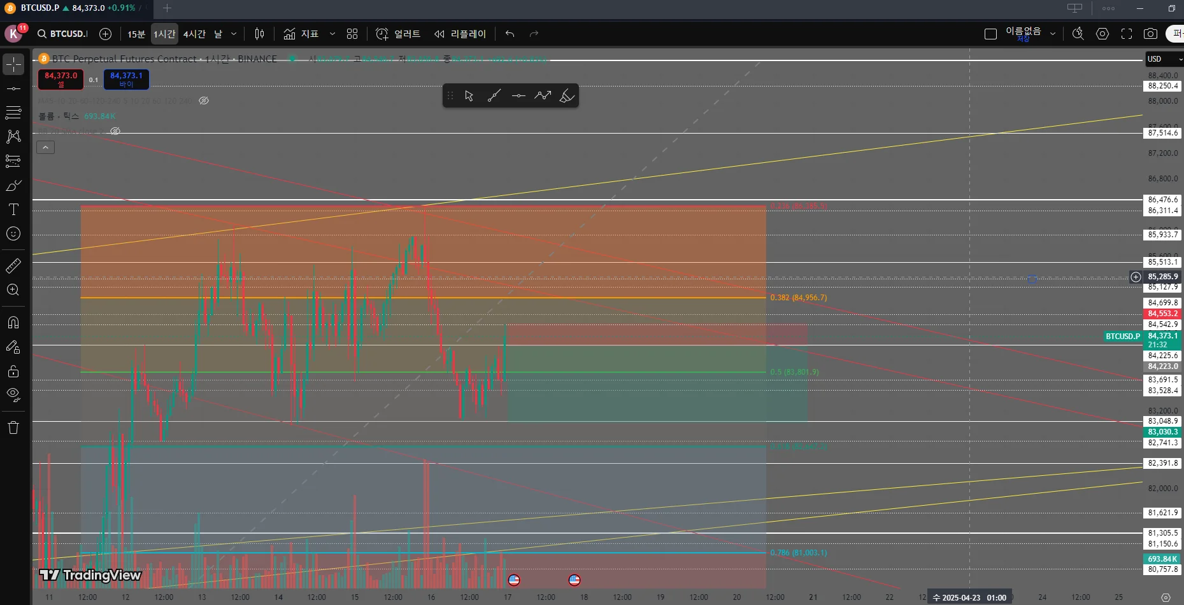Select the brush tool in left sidebar

pos(13,185)
